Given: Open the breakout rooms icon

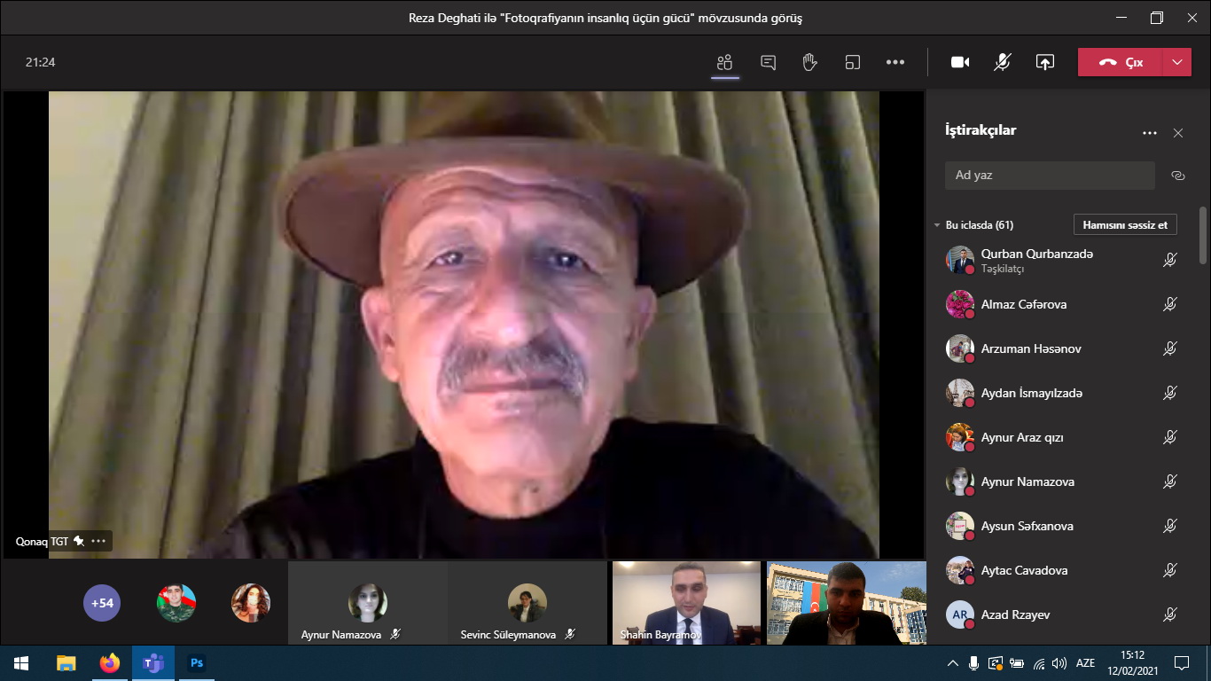Looking at the screenshot, I should click(852, 62).
